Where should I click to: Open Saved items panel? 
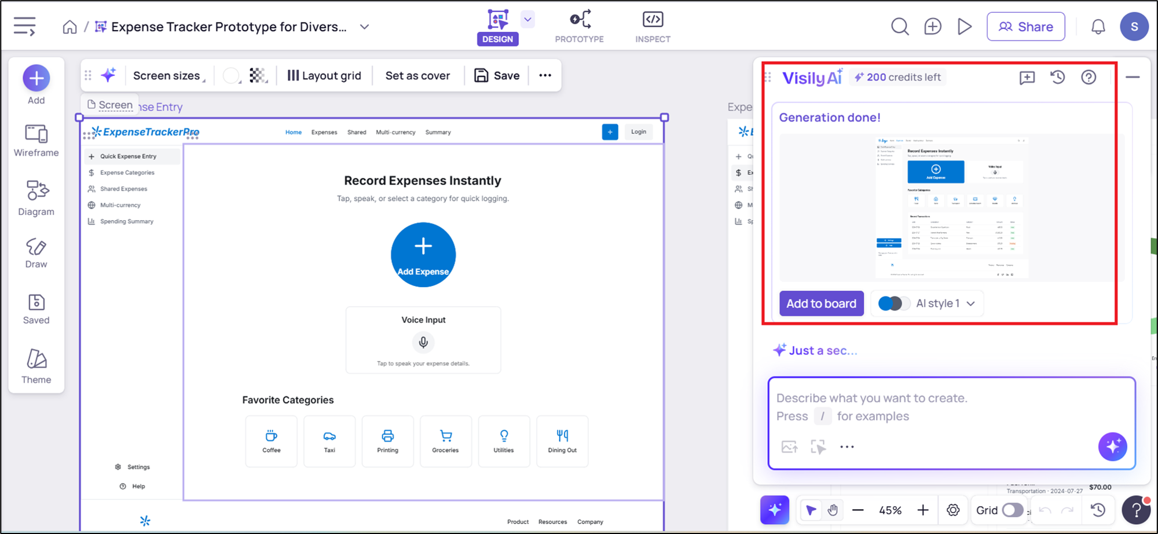pyautogui.click(x=36, y=309)
